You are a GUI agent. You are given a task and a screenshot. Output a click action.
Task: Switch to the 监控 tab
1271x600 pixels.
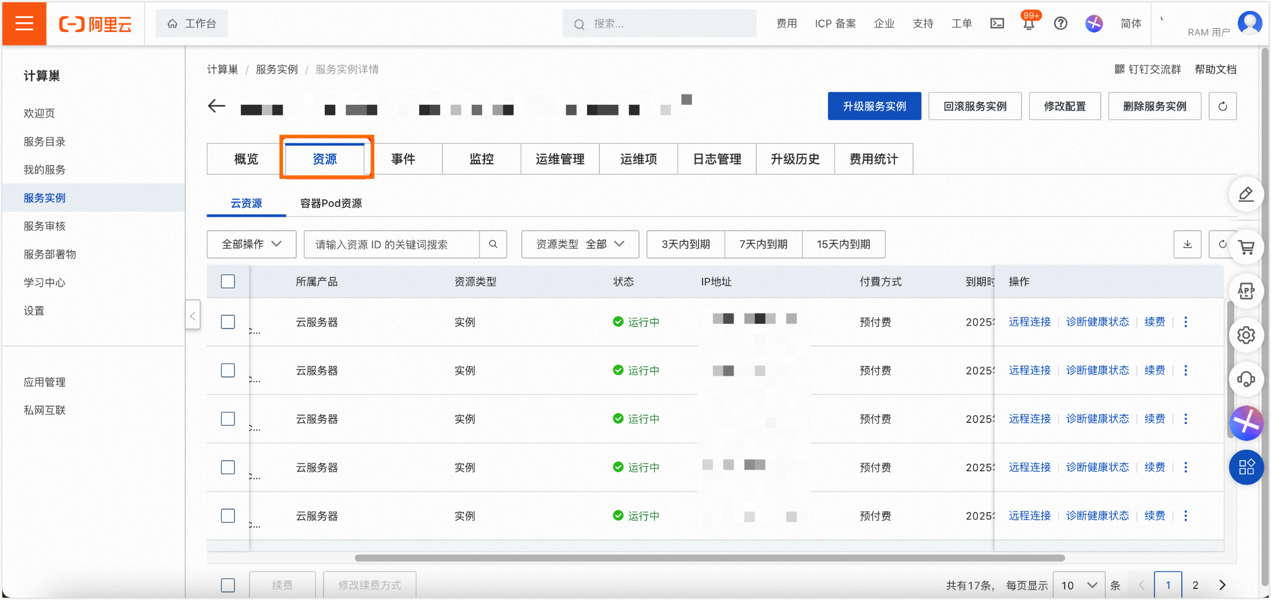pyautogui.click(x=482, y=159)
